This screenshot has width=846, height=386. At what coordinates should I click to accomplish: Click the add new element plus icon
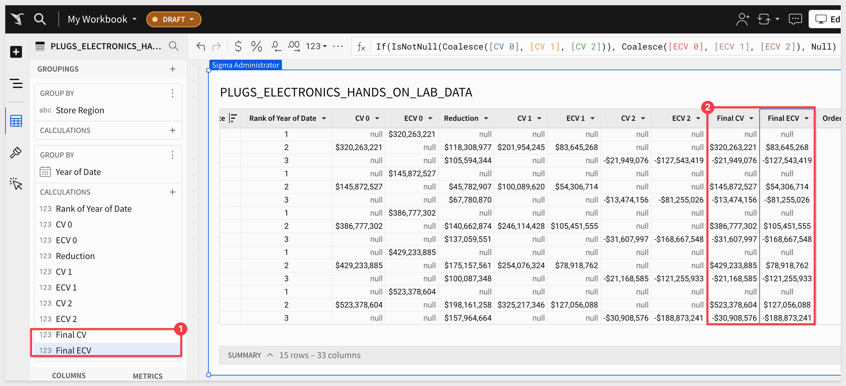tap(16, 52)
